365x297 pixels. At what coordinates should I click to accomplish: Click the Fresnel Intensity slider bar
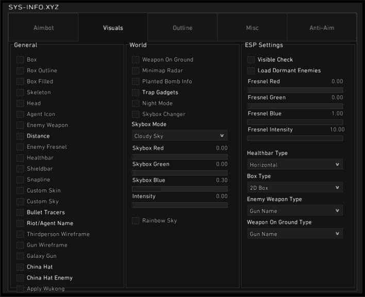coord(295,138)
